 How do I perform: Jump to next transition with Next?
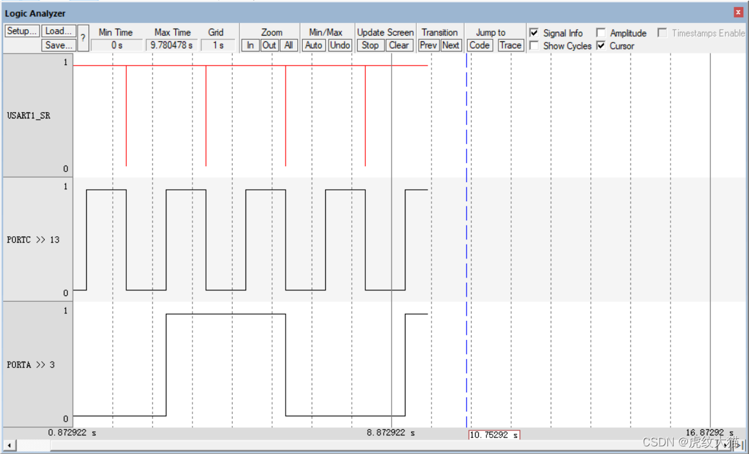(x=451, y=45)
